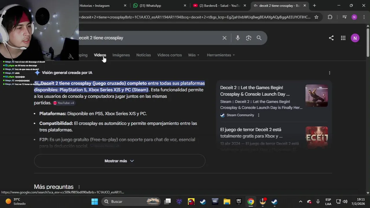Click the magnifier search submit icon
The width and height of the screenshot is (370, 208).
259,38
